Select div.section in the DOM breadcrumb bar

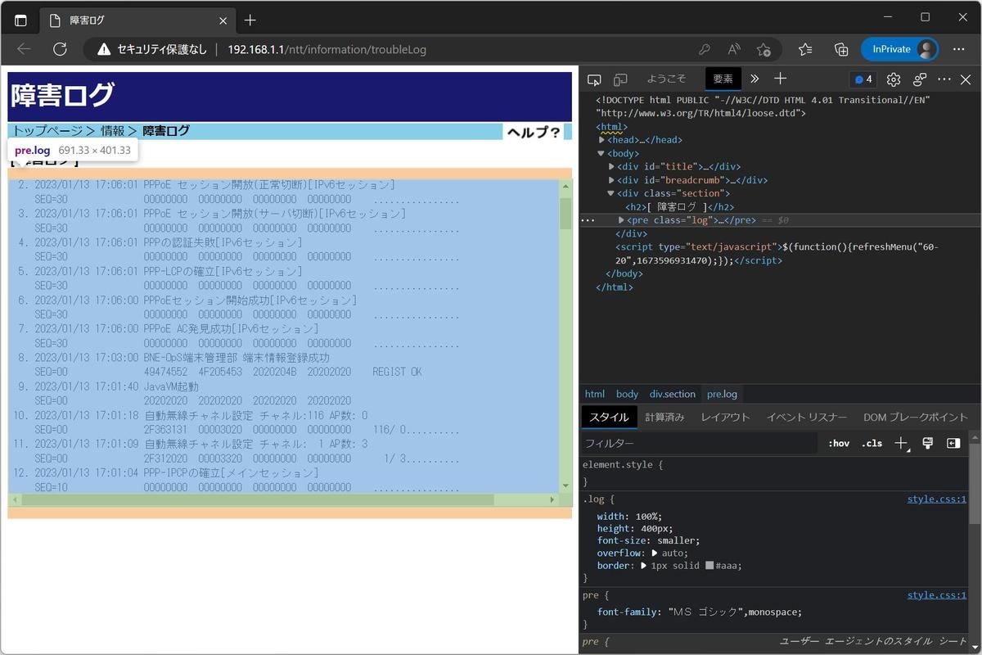pyautogui.click(x=673, y=394)
